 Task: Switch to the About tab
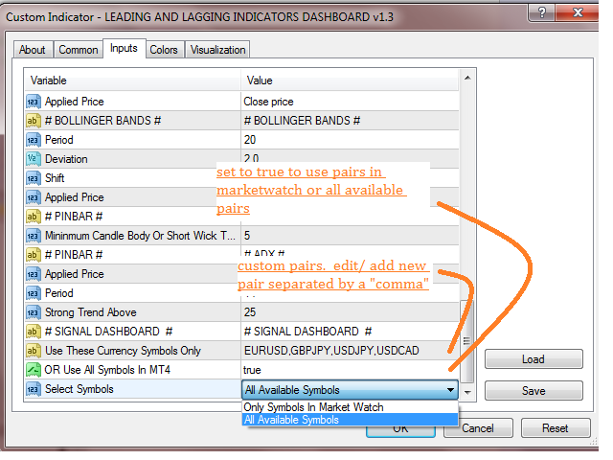tap(33, 50)
